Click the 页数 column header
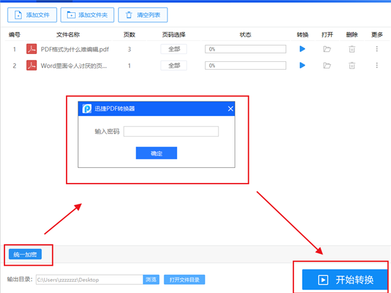 [x=129, y=35]
